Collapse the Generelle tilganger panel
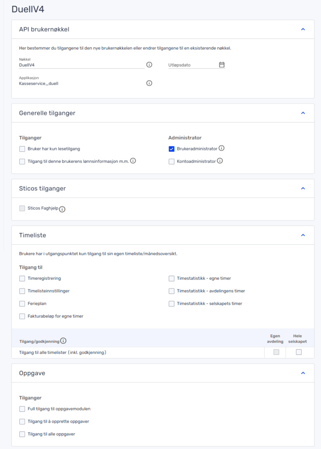The height and width of the screenshot is (449, 321). coord(303,113)
